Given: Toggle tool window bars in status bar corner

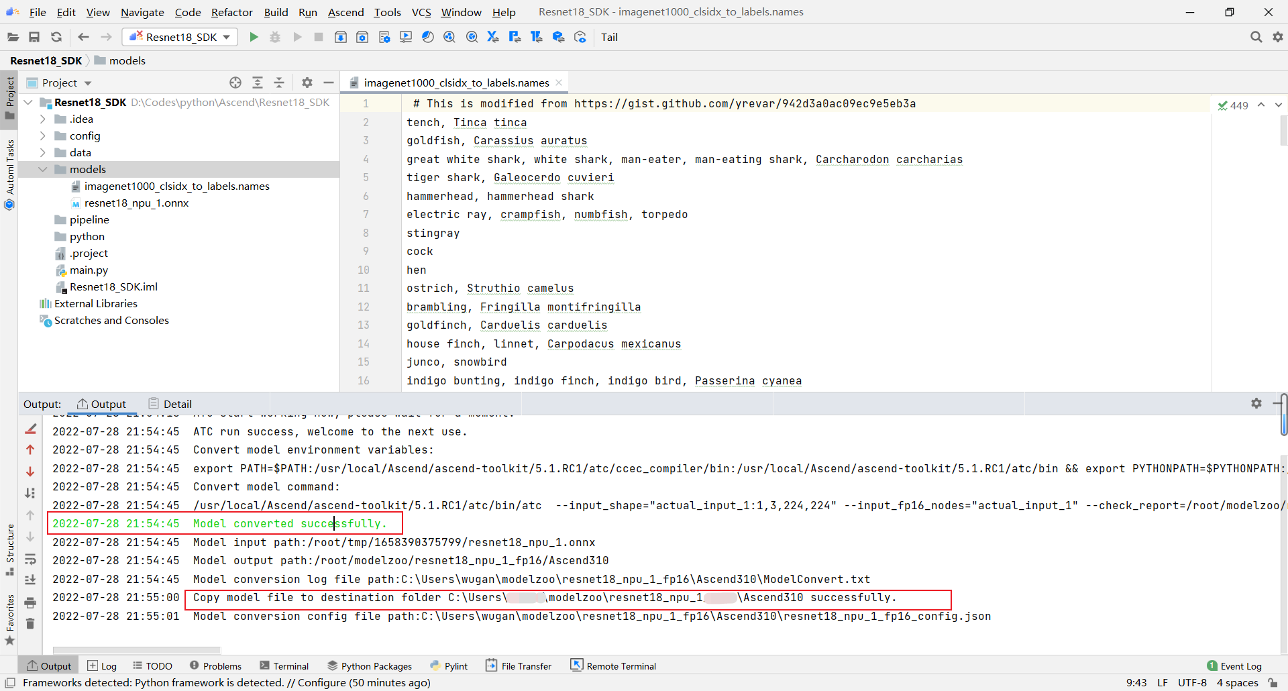Looking at the screenshot, I should point(10,683).
